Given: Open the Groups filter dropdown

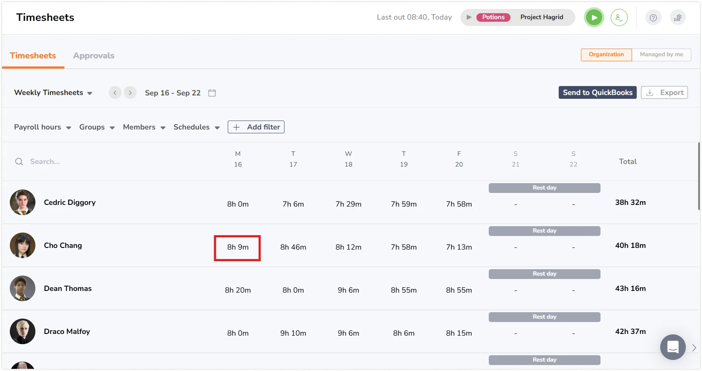Looking at the screenshot, I should (97, 127).
